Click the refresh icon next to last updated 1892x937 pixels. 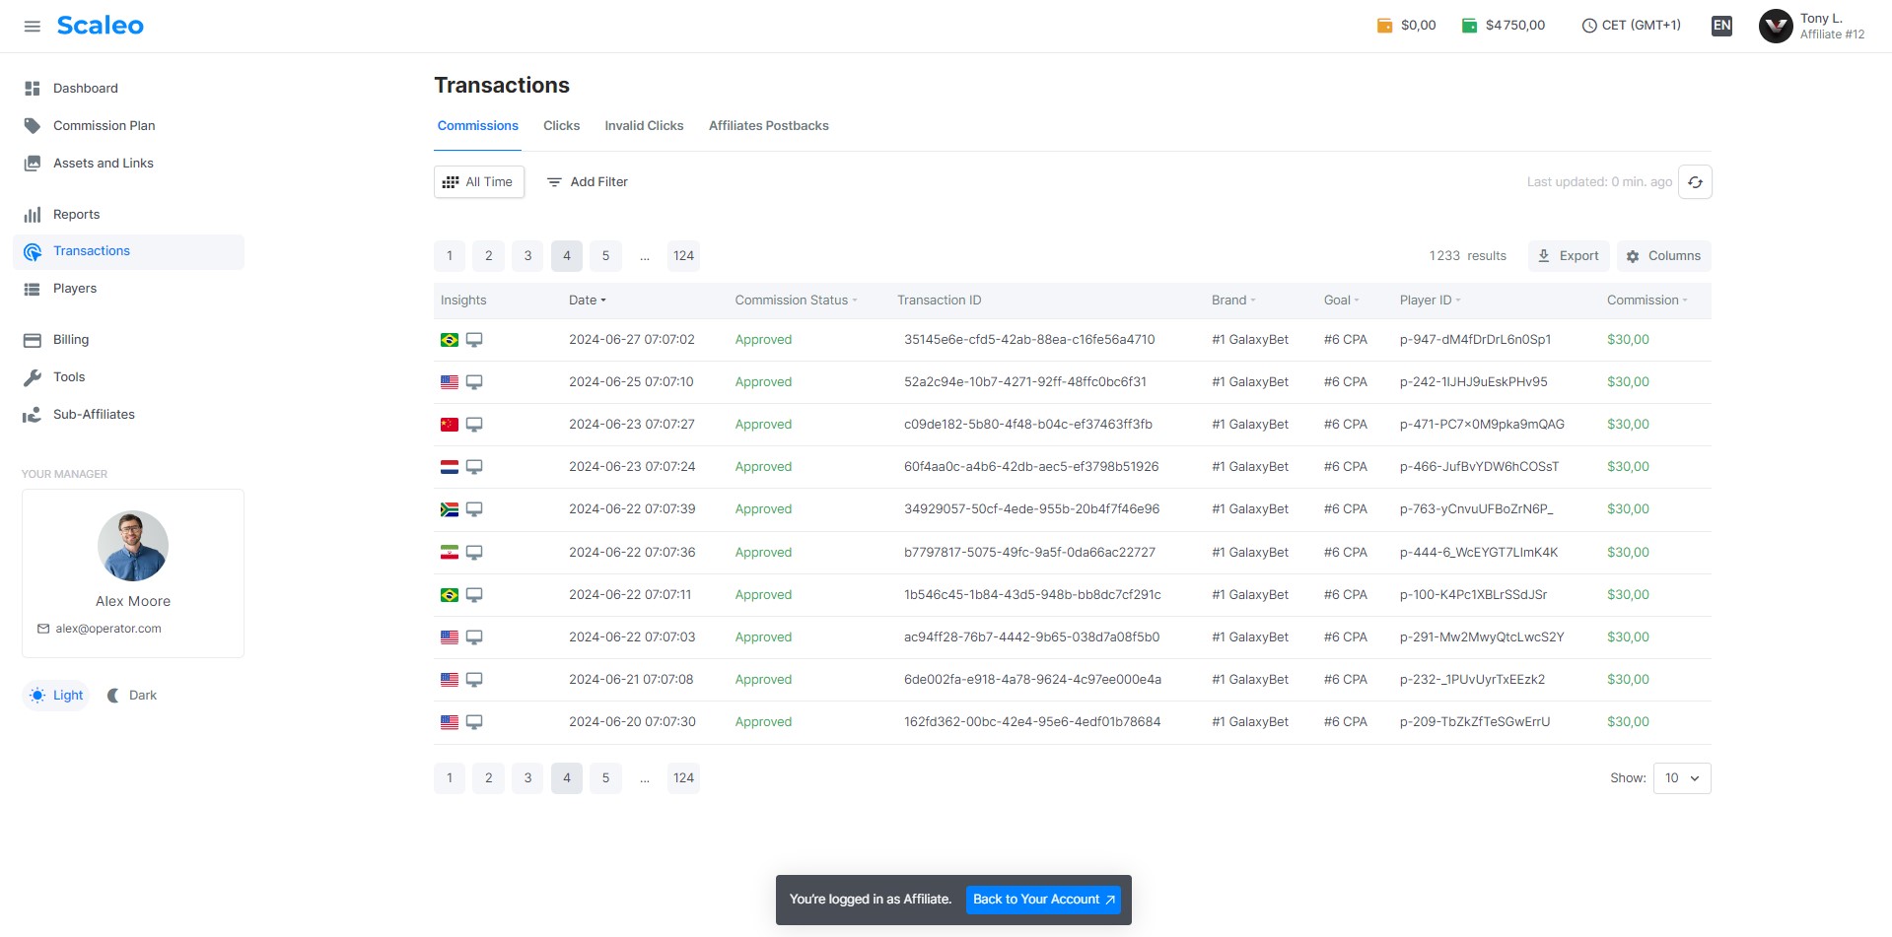pos(1695,181)
